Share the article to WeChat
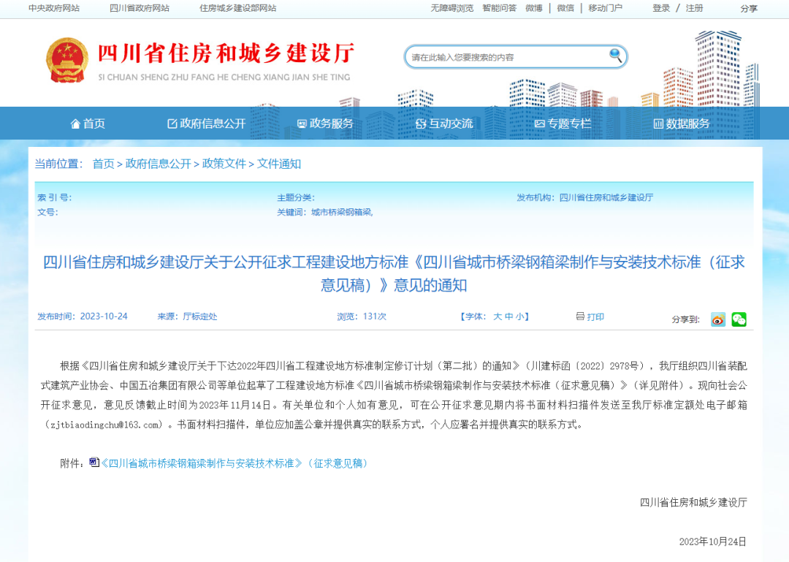The image size is (789, 562). (738, 319)
